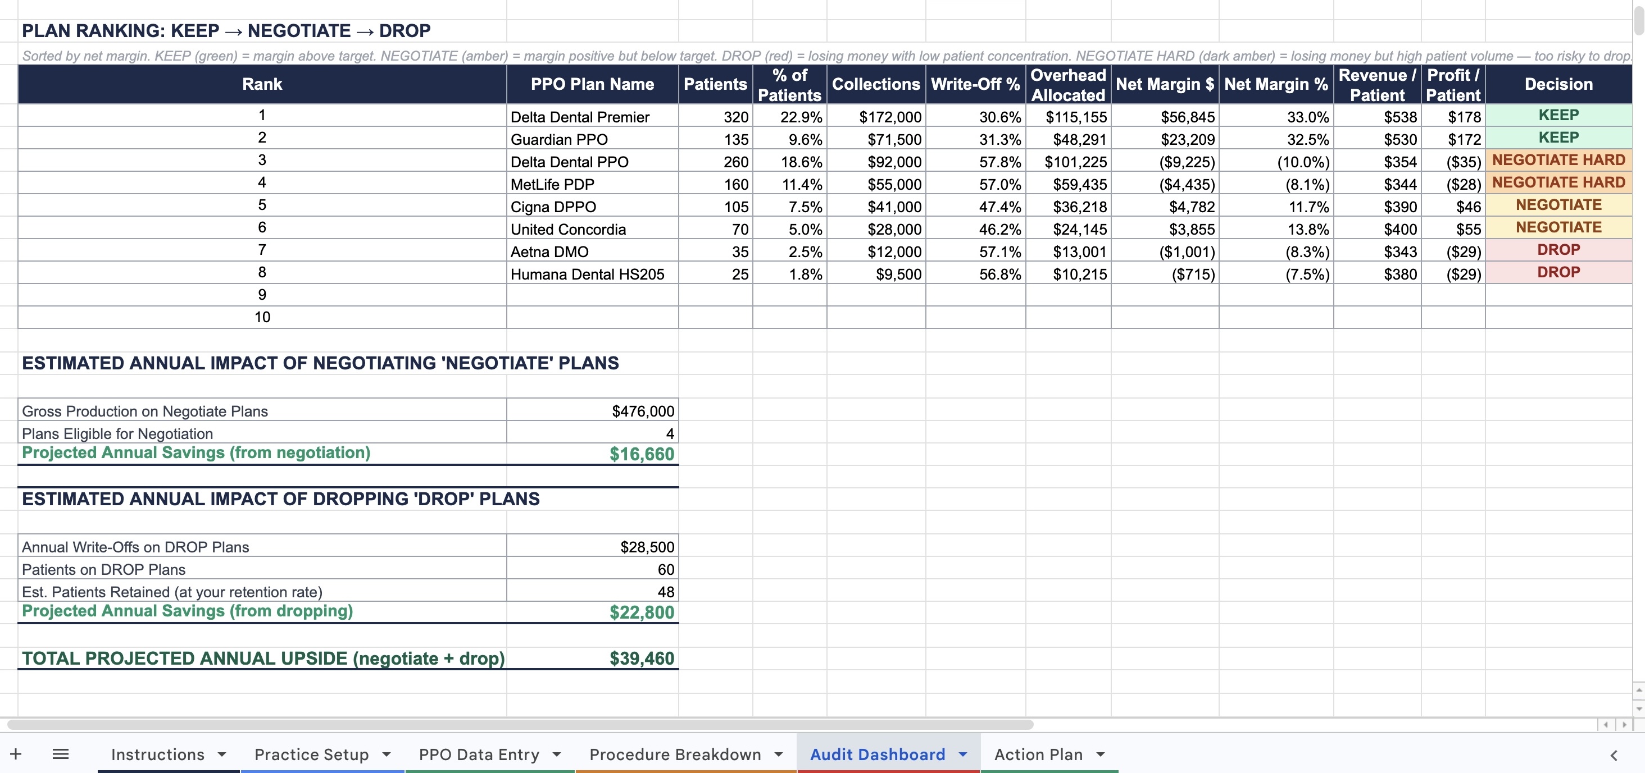
Task: Open the all sheets list icon
Action: point(61,754)
